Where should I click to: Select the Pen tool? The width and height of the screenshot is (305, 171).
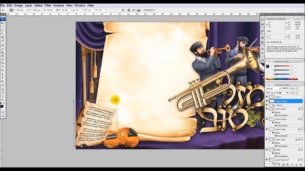[3, 74]
